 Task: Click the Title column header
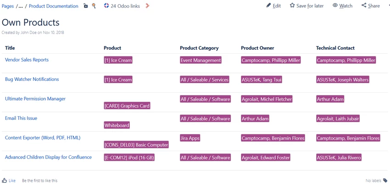click(x=10, y=48)
